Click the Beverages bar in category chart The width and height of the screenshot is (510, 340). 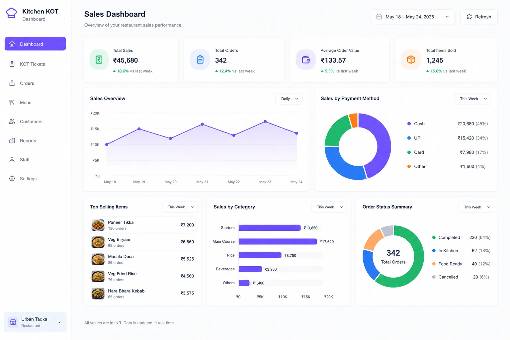click(x=250, y=269)
